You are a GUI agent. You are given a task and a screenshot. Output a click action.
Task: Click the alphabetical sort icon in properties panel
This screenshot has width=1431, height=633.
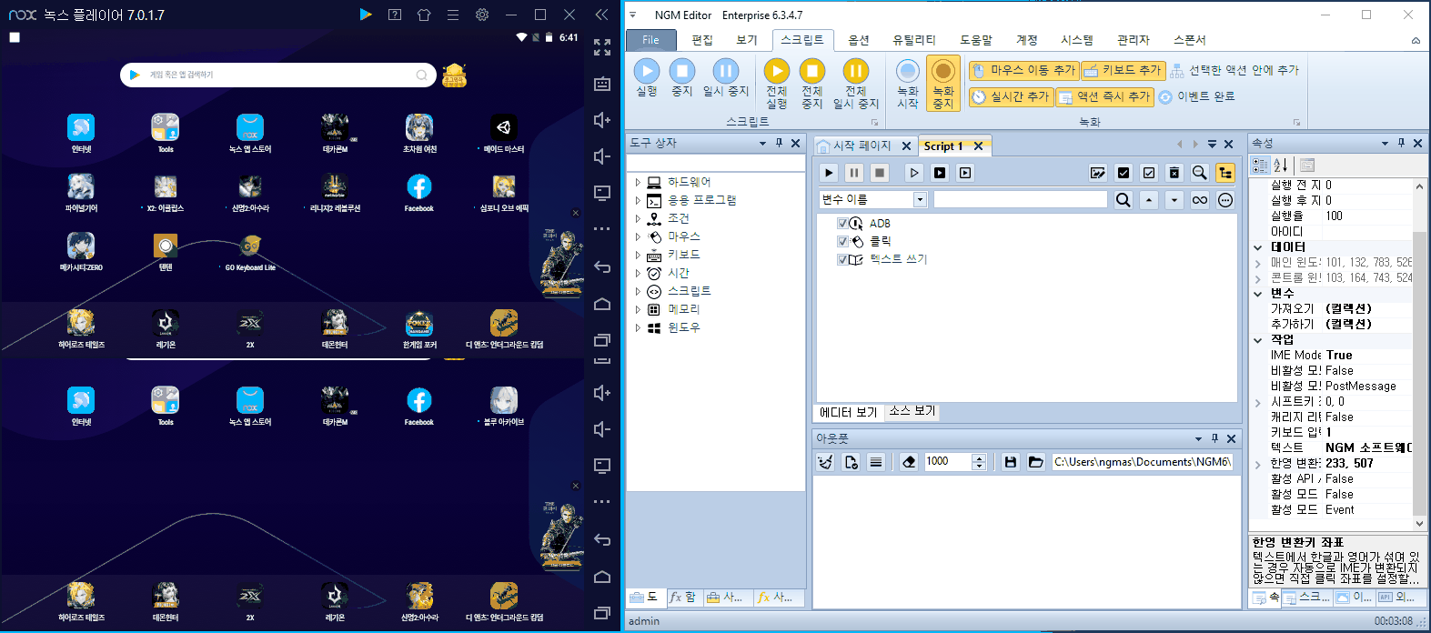point(1280,166)
